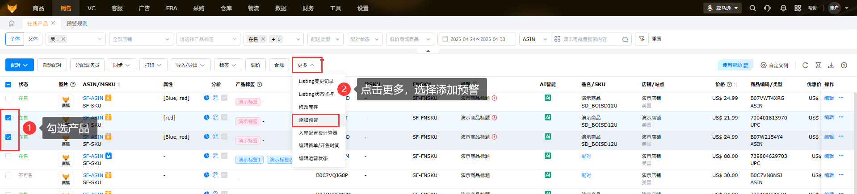Click the warning icon in the B07W2154Y4 row title
This screenshot has height=194, width=857.
[x=495, y=137]
